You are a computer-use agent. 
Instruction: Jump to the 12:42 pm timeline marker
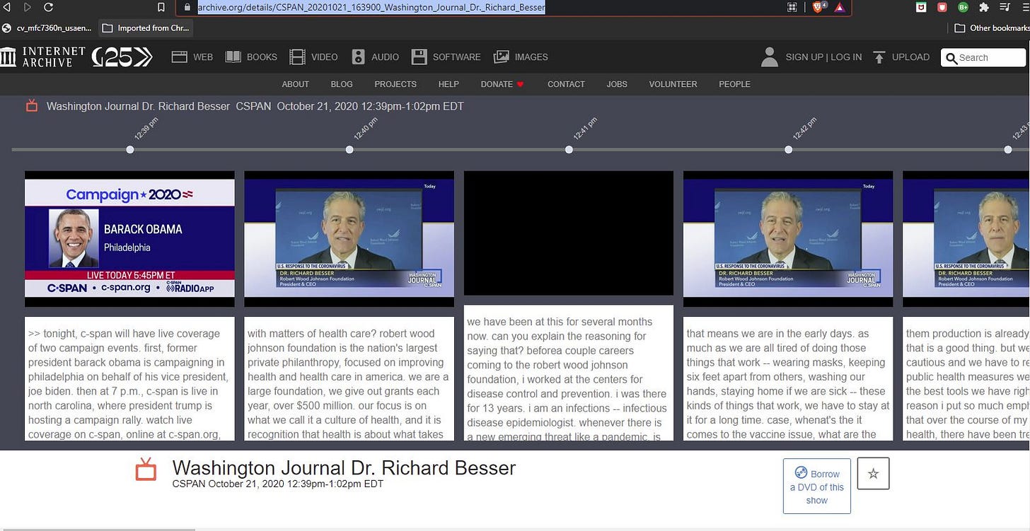pos(788,150)
